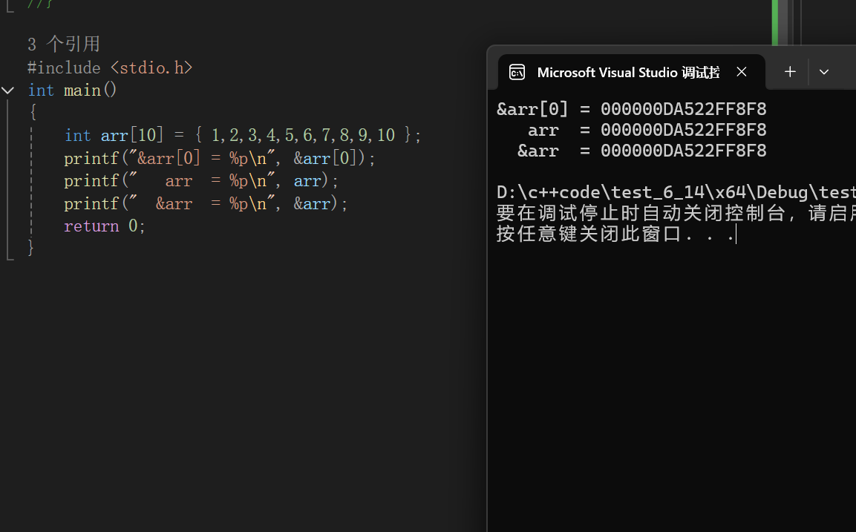Expand the collapse region marker next to int main

click(7, 90)
